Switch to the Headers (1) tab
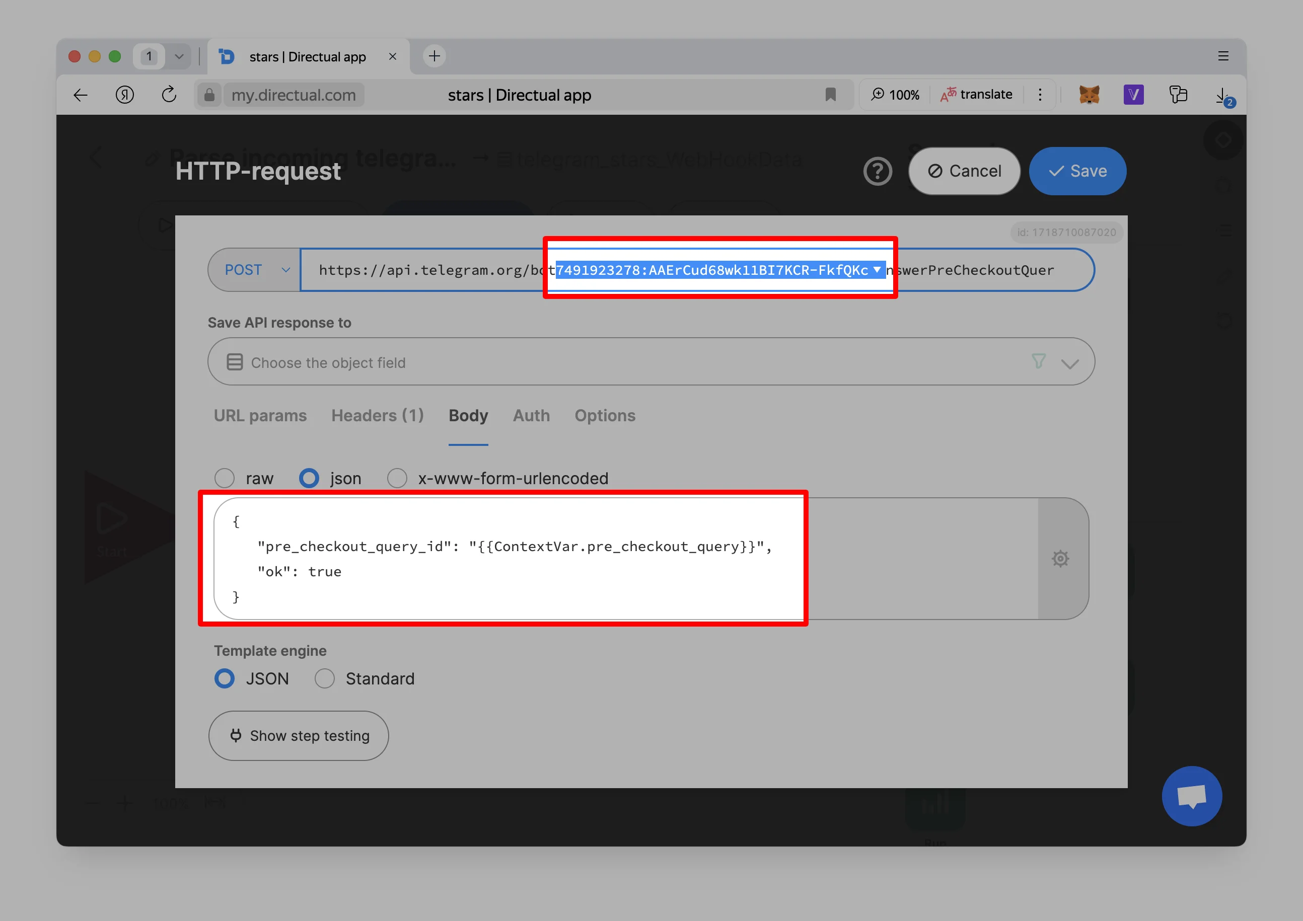This screenshot has width=1303, height=921. click(x=378, y=415)
